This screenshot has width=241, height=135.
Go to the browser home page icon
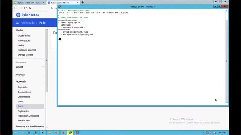(30, 8)
